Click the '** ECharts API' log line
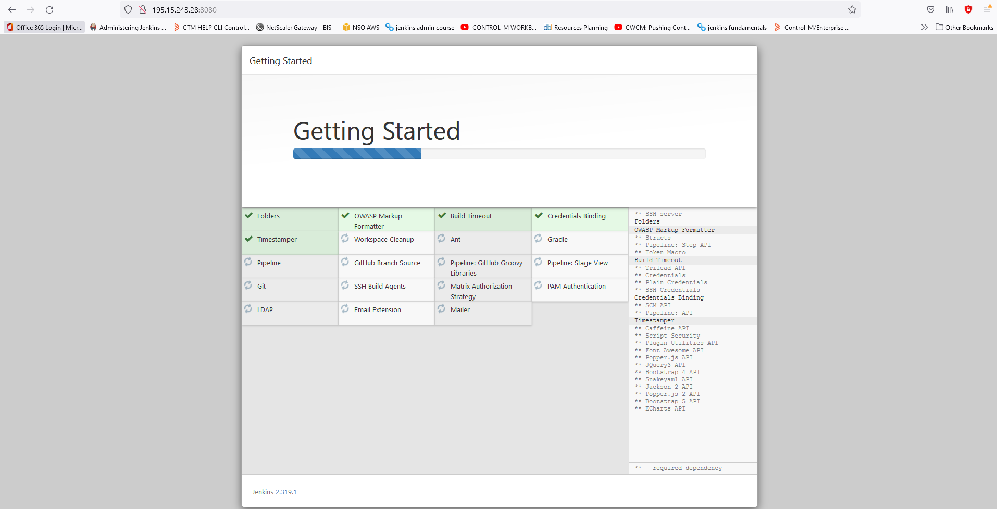The height and width of the screenshot is (509, 997). [659, 408]
